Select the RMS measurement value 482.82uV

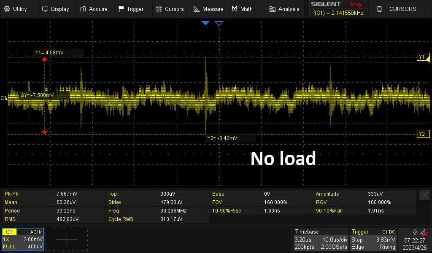67,219
